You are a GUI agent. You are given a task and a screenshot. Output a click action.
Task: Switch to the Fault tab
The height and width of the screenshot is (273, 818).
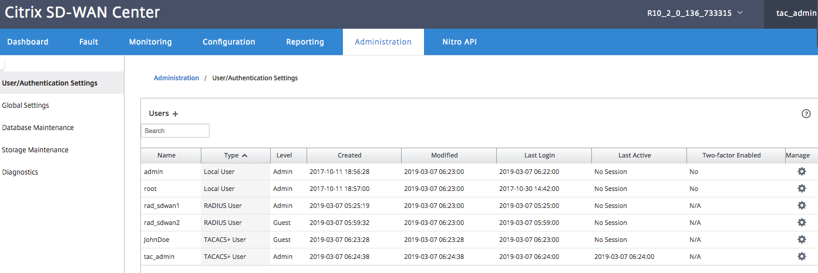tap(89, 42)
